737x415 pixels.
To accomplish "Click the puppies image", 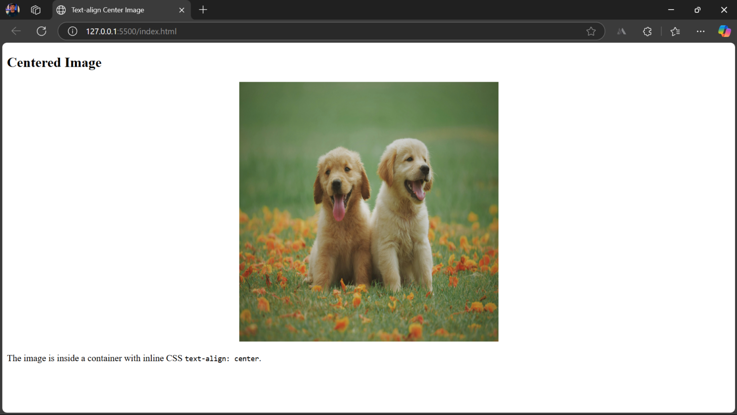I will 368,211.
